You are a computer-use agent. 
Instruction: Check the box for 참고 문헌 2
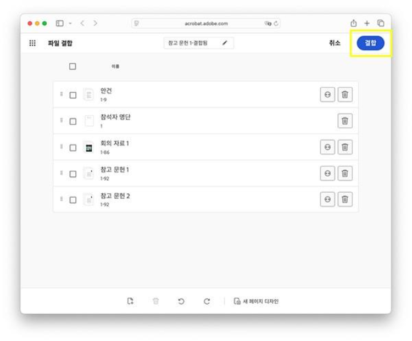click(x=73, y=200)
